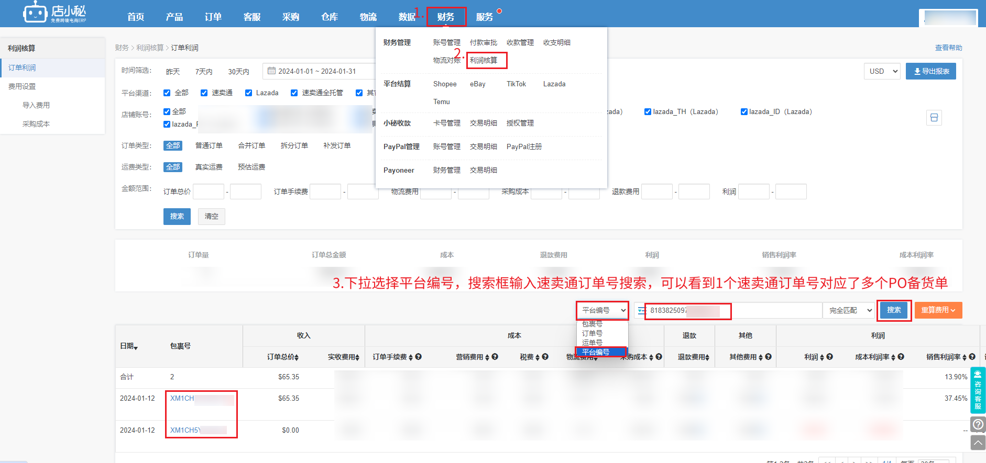Image resolution: width=986 pixels, height=463 pixels.
Task: Choose 包裹号 from the search type list
Action: 601,324
